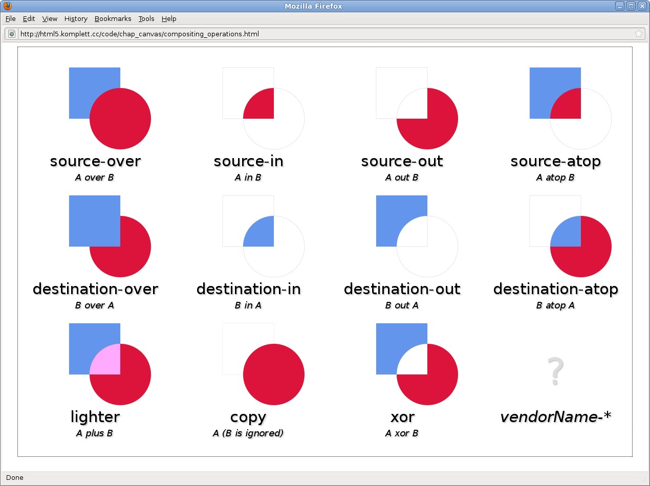Click the red circle in the copy example

point(274,374)
